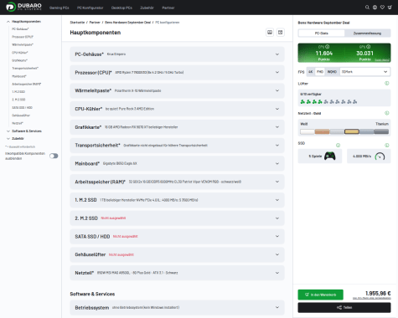Click the CPU score info icon
Screen dimensions: 398x318
(x=328, y=47)
